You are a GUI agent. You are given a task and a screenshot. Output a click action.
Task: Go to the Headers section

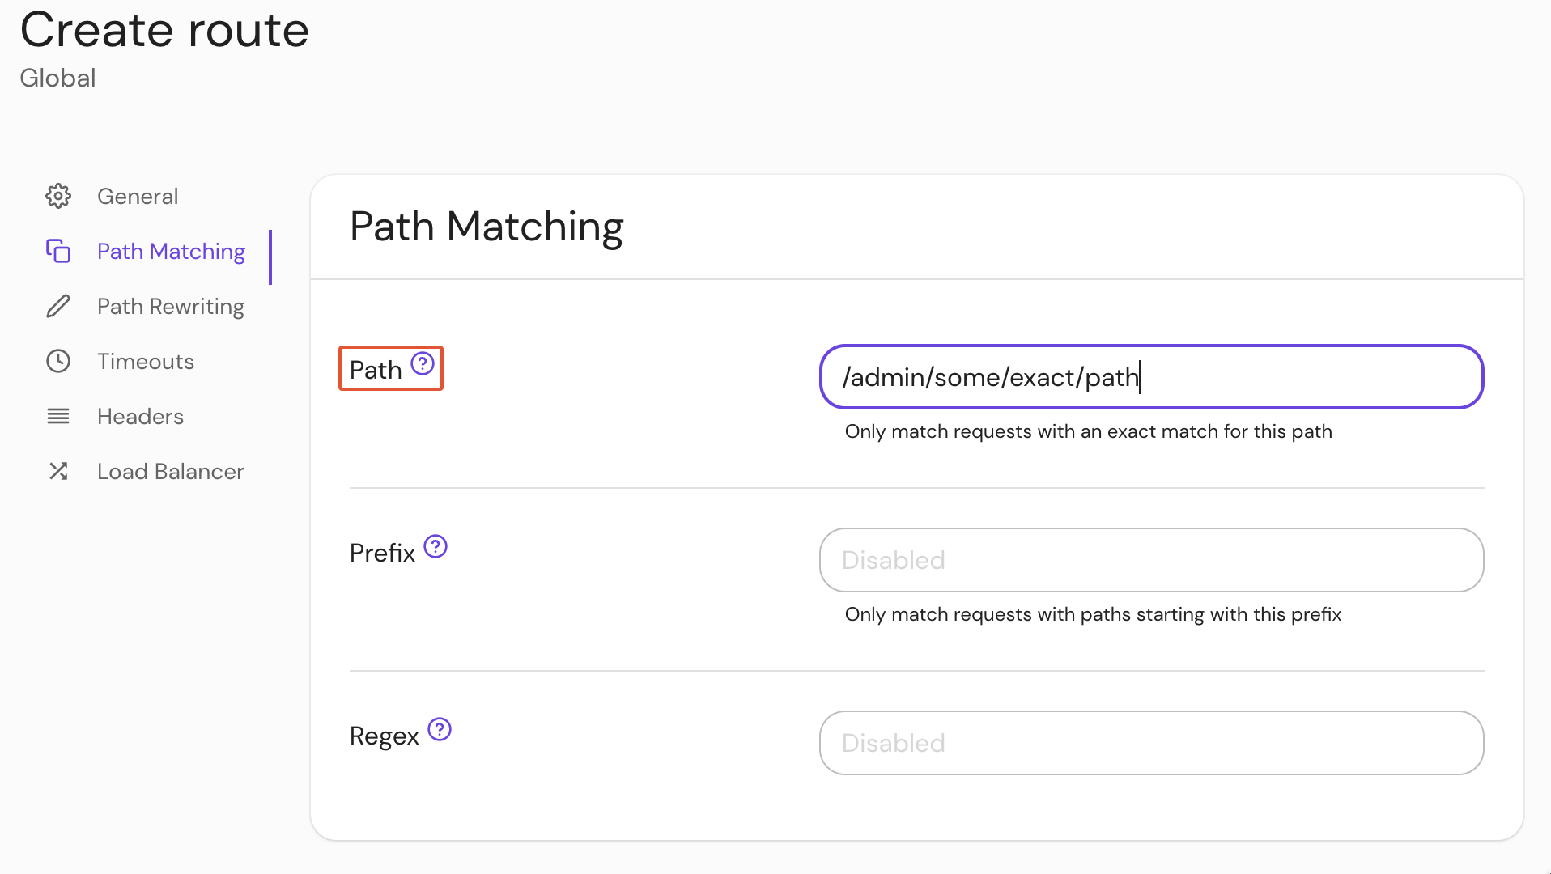(x=140, y=416)
